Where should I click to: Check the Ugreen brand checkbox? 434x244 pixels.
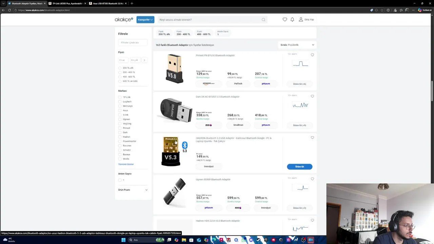(120, 119)
